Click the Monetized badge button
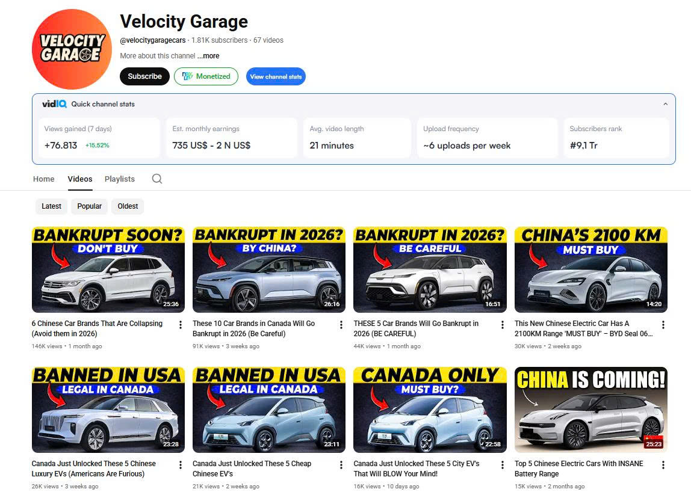 (x=206, y=76)
